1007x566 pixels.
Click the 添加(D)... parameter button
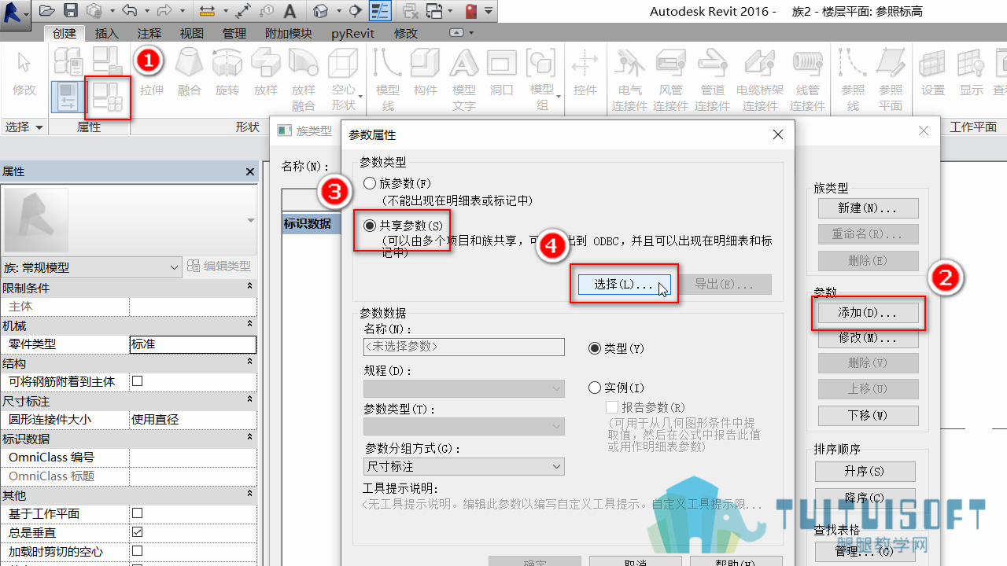point(868,313)
